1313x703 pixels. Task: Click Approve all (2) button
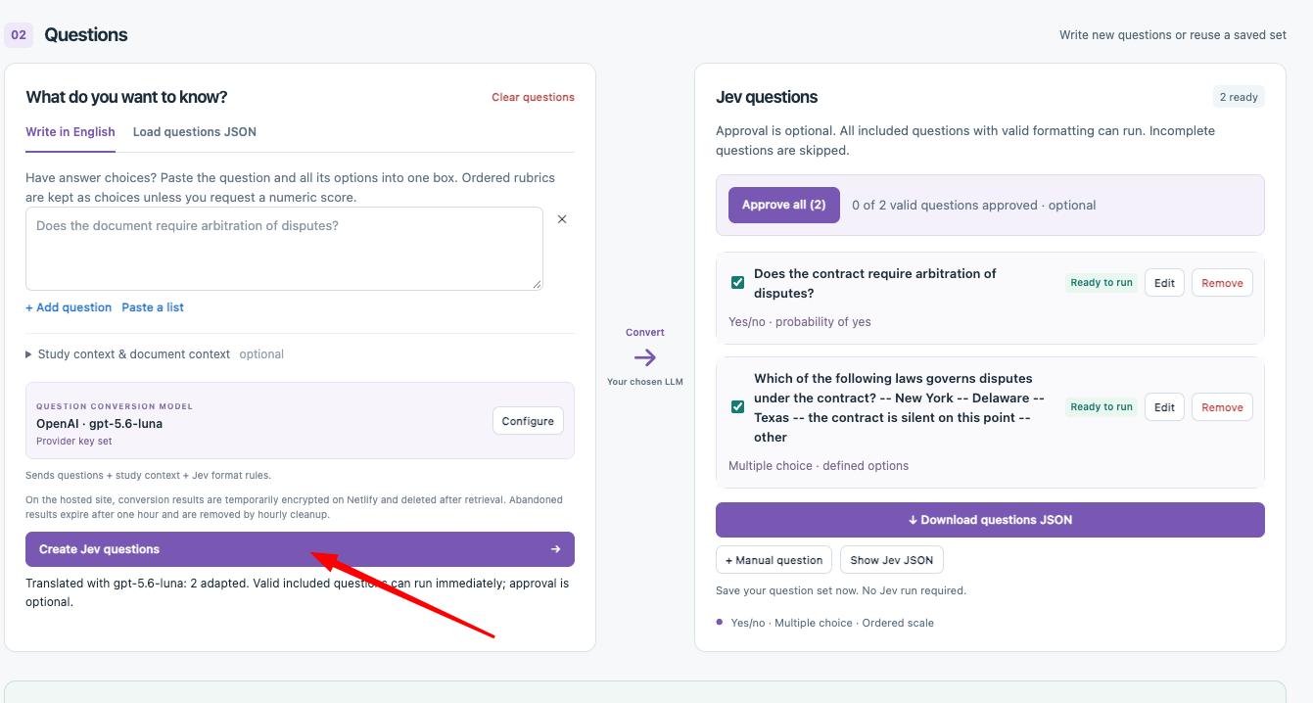pos(784,205)
